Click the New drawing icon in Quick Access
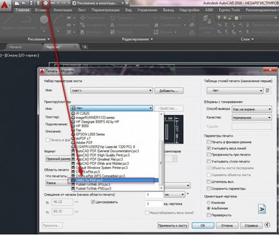The width and height of the screenshot is (279, 235). point(17,3)
